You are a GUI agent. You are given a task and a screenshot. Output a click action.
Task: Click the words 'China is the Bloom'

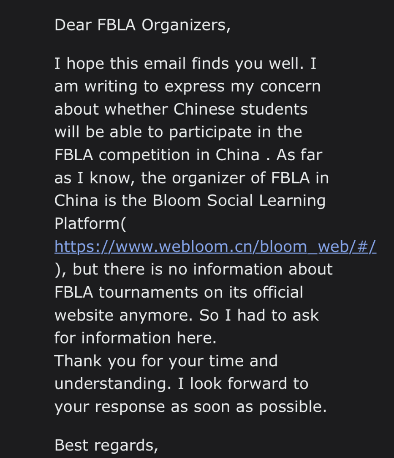[x=128, y=201]
